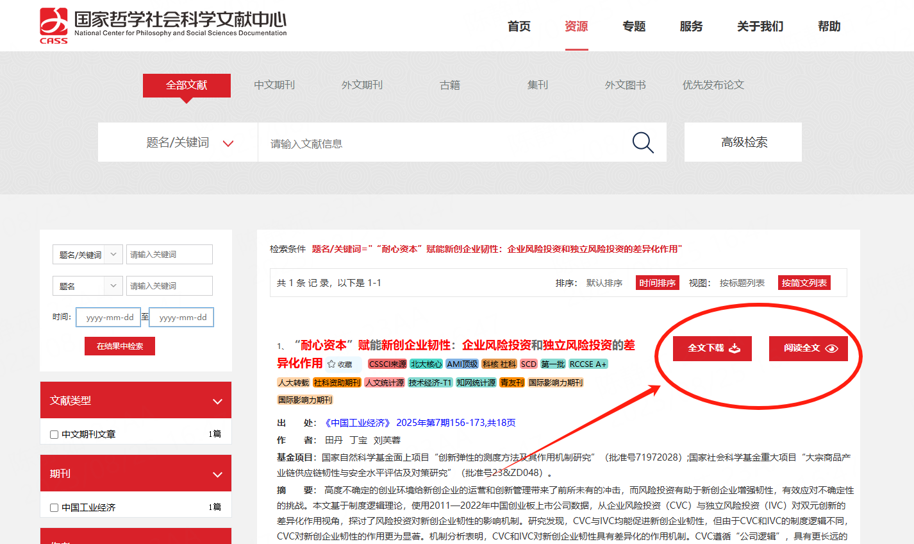Open the 专题 navigation menu
The height and width of the screenshot is (544, 914).
coord(634,26)
